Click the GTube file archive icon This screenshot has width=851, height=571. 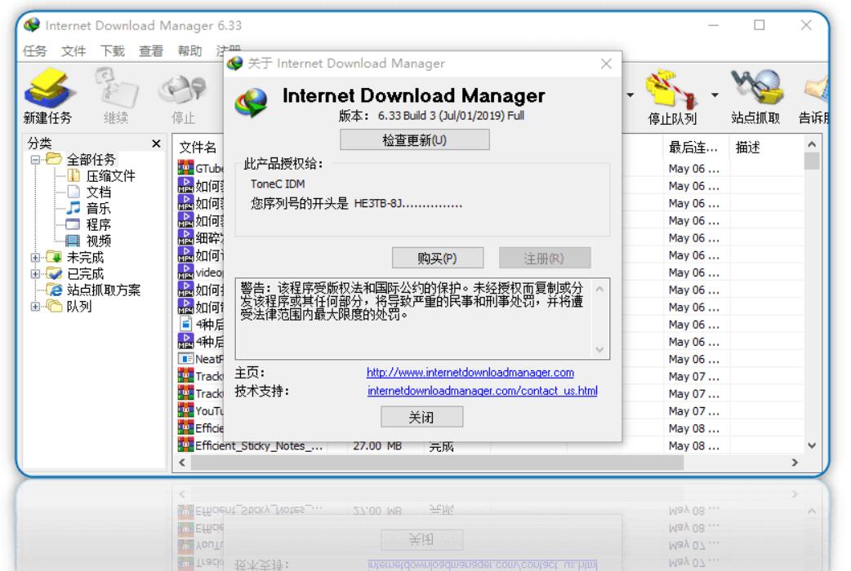pyautogui.click(x=185, y=167)
